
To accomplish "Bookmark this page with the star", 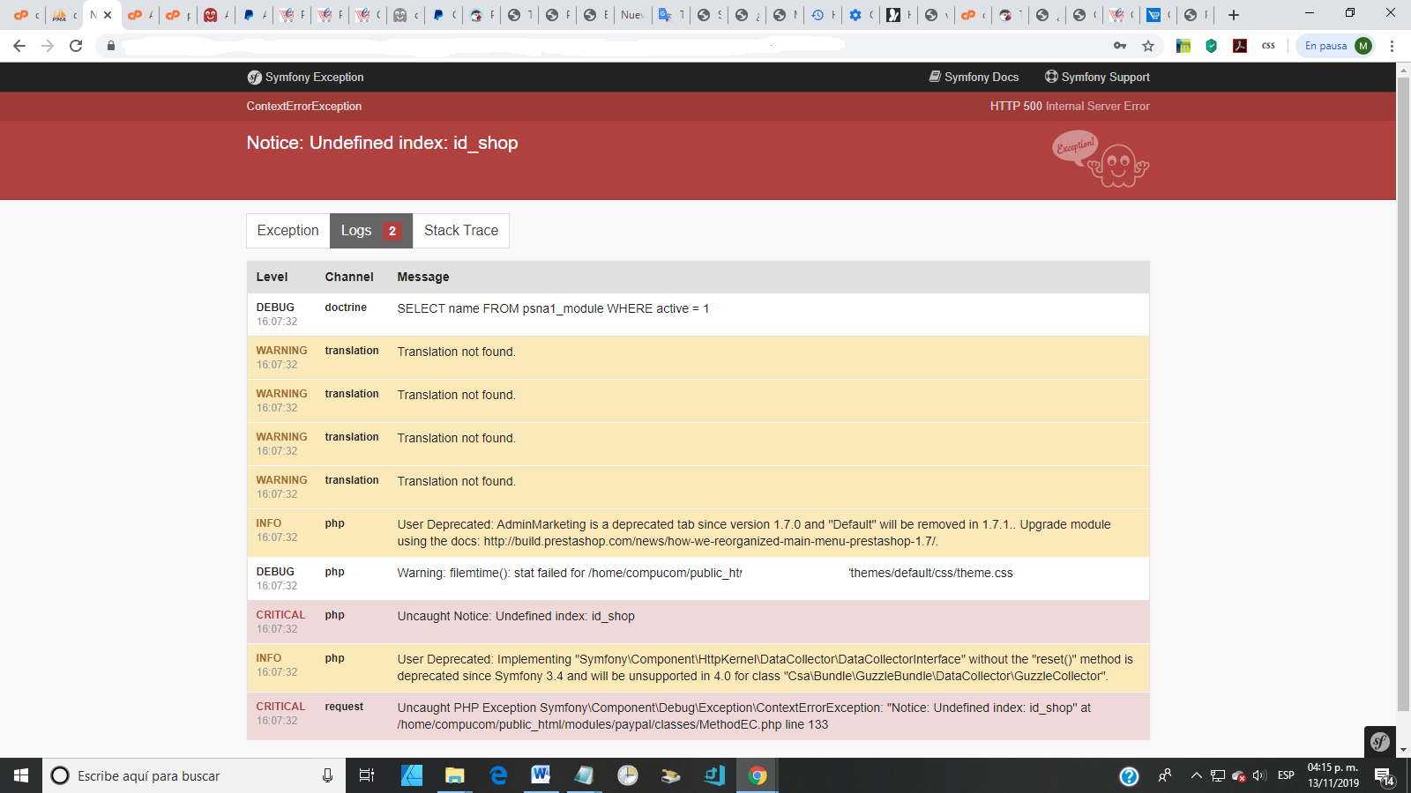I will point(1148,46).
